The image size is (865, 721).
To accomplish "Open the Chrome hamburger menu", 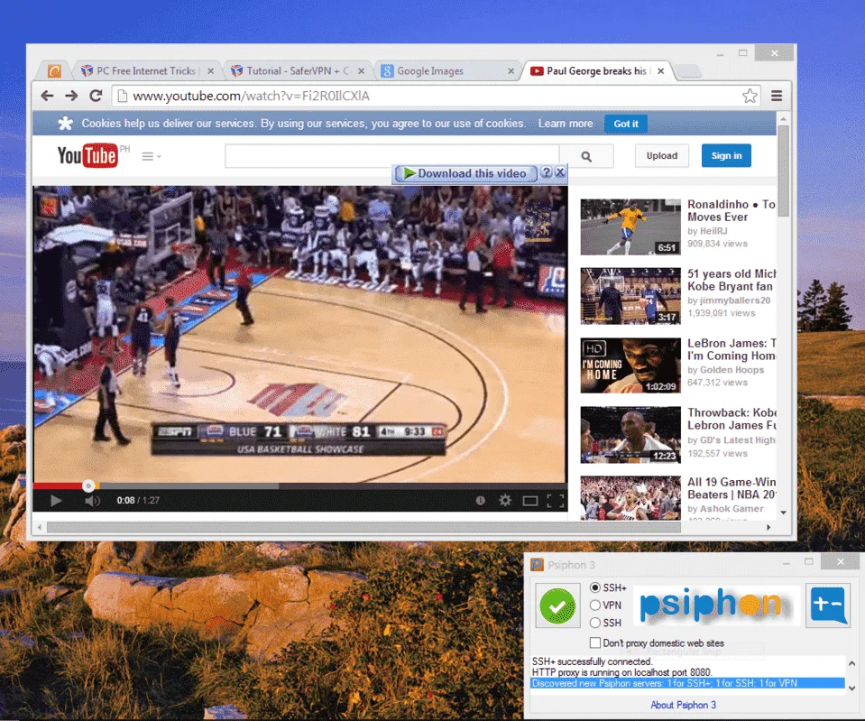I will pyautogui.click(x=777, y=96).
